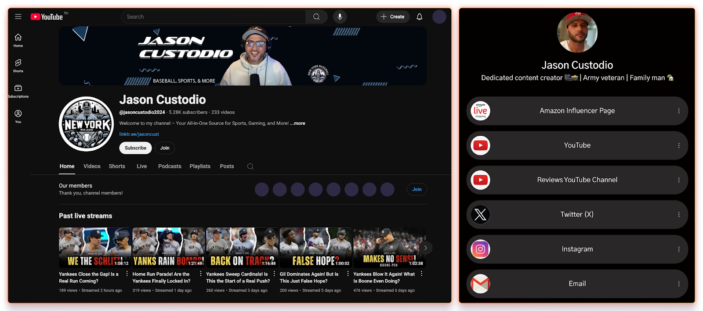
Task: Open more options for Twitter (X) link
Action: pyautogui.click(x=679, y=215)
